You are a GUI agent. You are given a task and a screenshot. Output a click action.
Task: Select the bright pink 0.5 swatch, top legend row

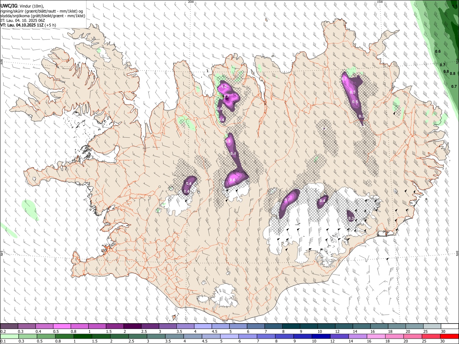(x=62, y=326)
